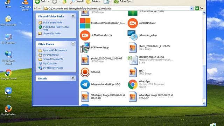
Task: Click the PDFViewerSetup file name text
Action: coord(100,48)
